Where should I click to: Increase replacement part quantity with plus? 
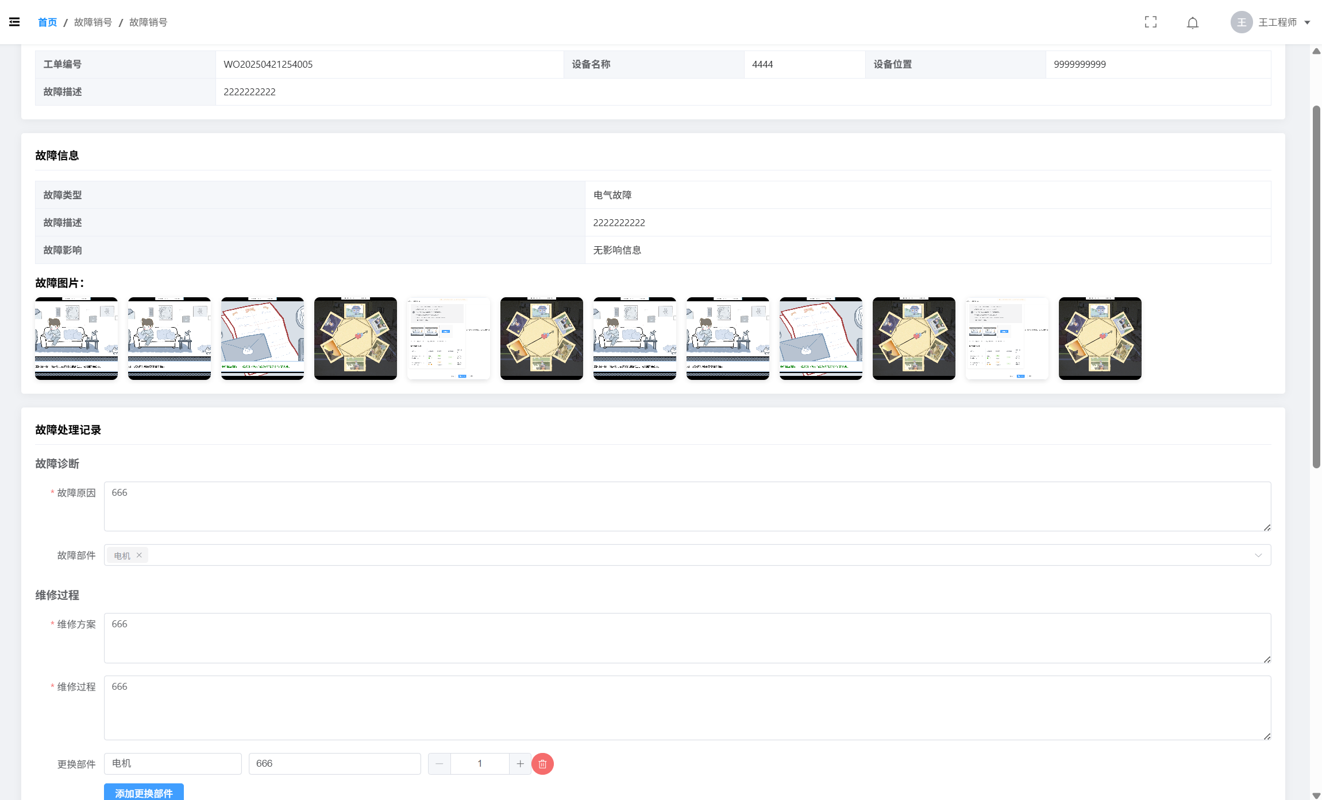tap(520, 764)
